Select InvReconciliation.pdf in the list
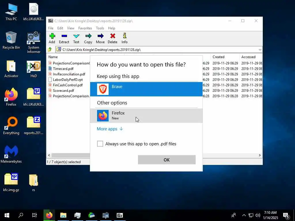The image size is (295, 221). coord(69,74)
